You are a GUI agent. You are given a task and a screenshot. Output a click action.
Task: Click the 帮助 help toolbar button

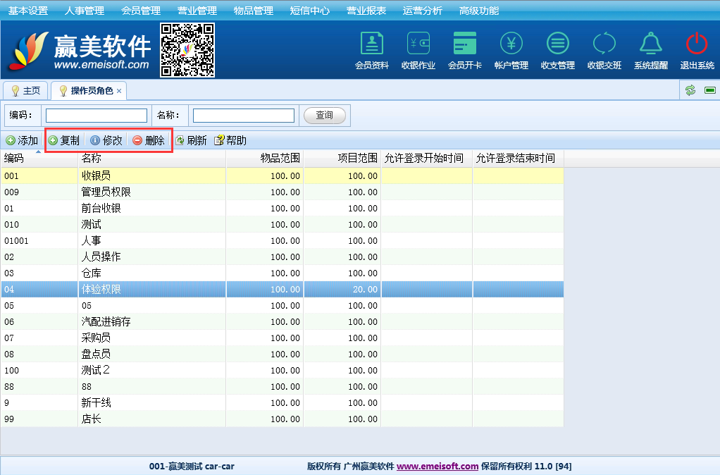pyautogui.click(x=230, y=140)
